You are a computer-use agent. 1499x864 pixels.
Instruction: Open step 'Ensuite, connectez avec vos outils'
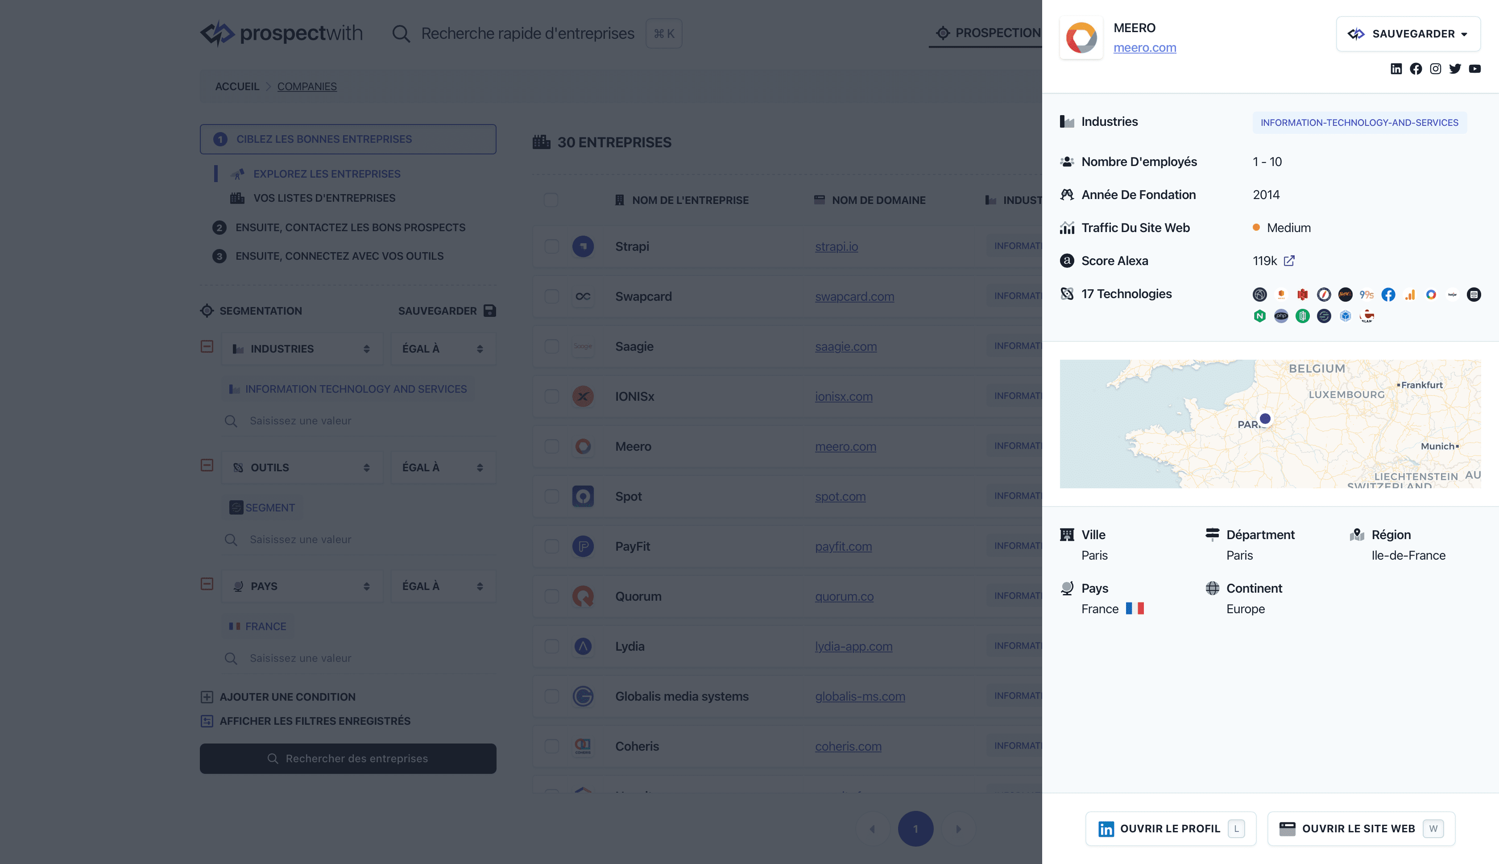click(x=328, y=256)
